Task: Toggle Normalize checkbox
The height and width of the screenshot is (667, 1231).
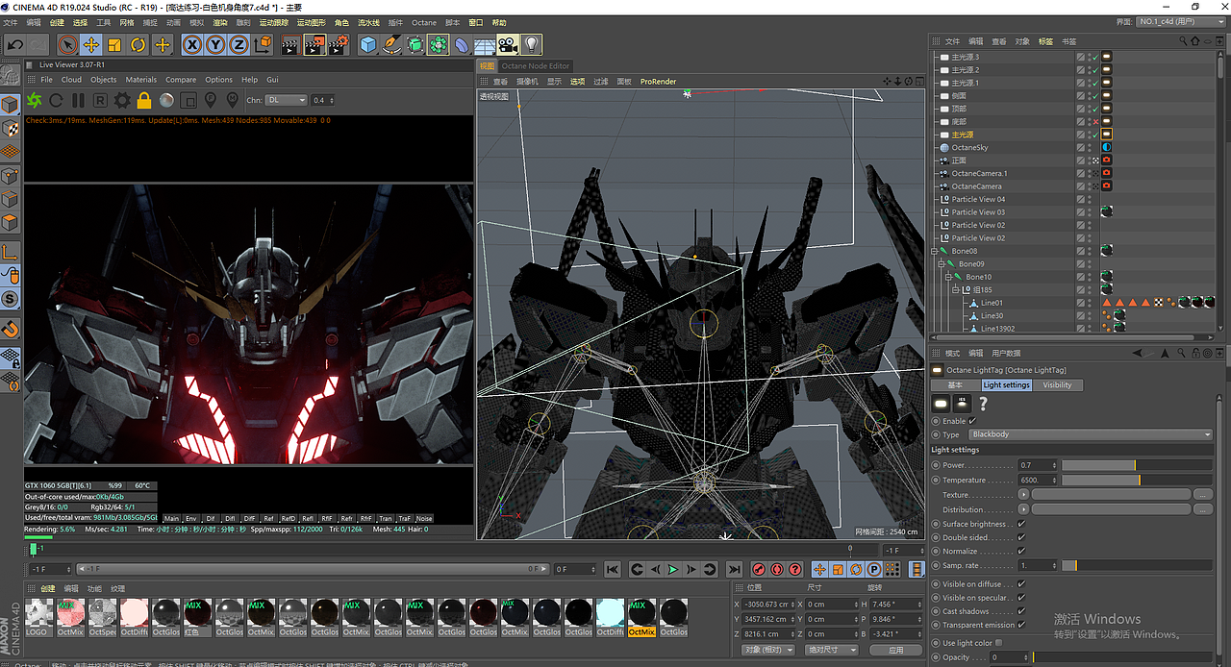Action: (x=1021, y=551)
